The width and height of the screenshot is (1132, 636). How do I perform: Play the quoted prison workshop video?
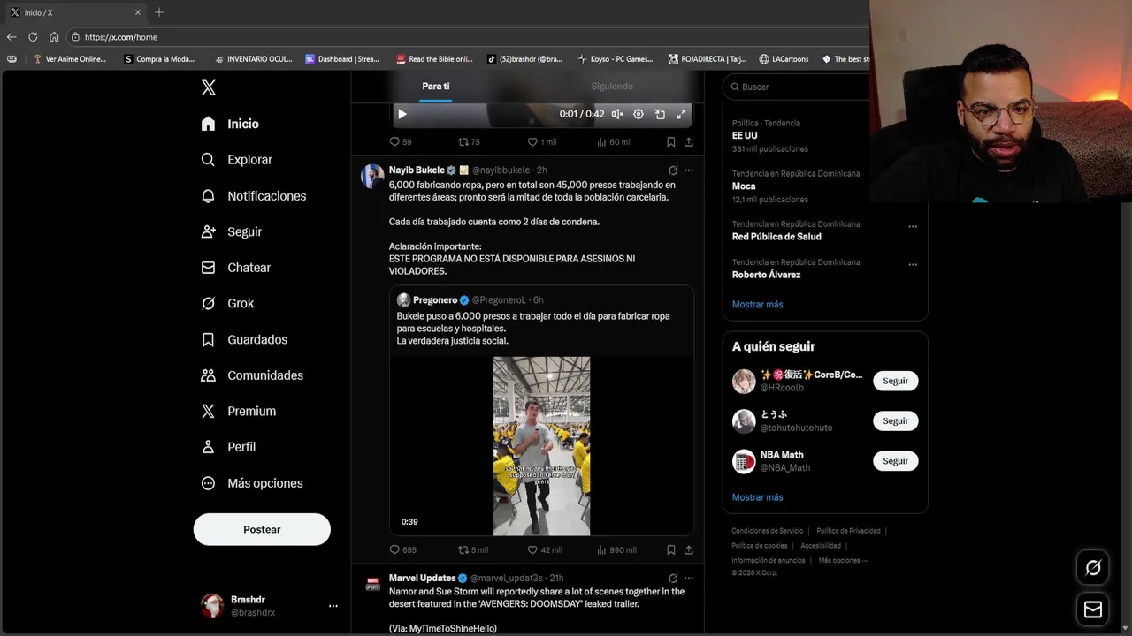(x=541, y=446)
